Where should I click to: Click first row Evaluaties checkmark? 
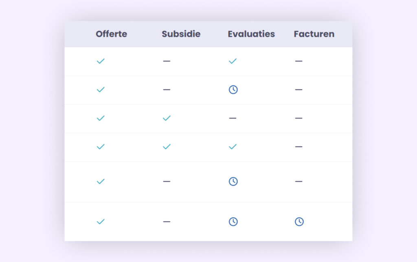pyautogui.click(x=233, y=61)
